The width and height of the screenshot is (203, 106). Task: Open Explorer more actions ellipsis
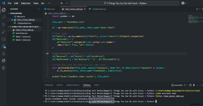click(x=39, y=9)
